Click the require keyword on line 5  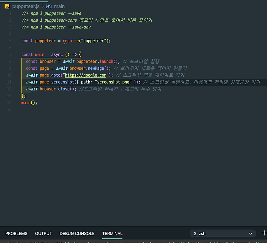pos(71,41)
